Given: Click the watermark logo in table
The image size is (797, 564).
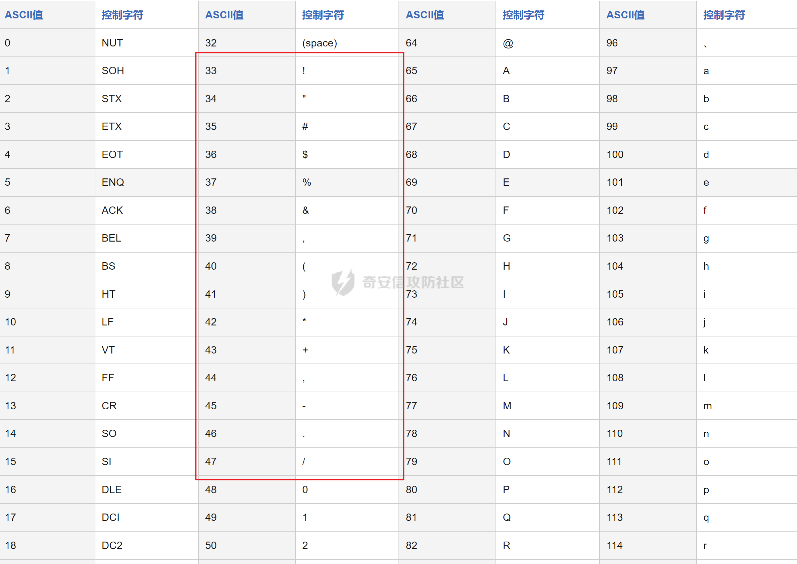Looking at the screenshot, I should pyautogui.click(x=343, y=282).
